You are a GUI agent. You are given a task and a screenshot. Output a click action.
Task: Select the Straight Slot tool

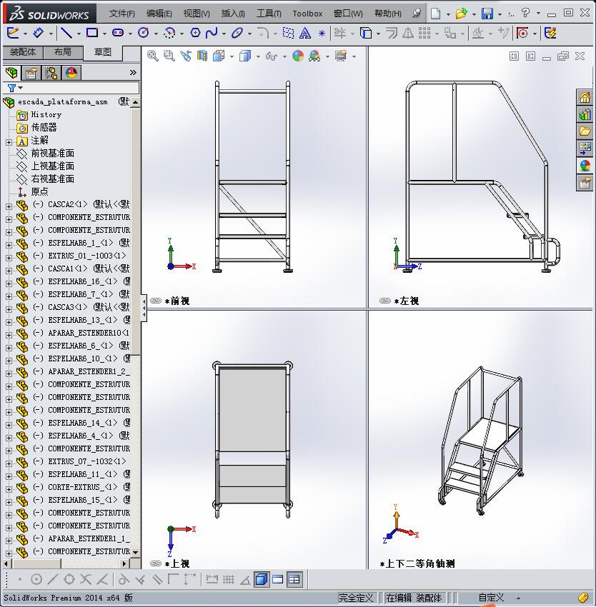click(x=117, y=33)
